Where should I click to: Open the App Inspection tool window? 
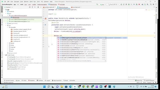[x=57, y=80]
